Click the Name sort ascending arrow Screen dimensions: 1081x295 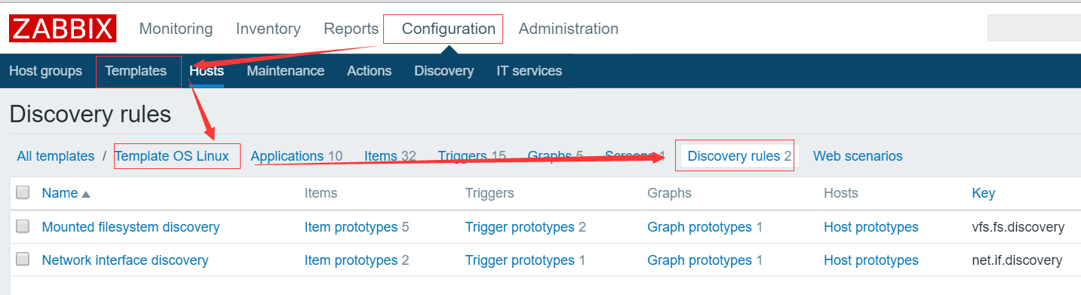pos(86,195)
